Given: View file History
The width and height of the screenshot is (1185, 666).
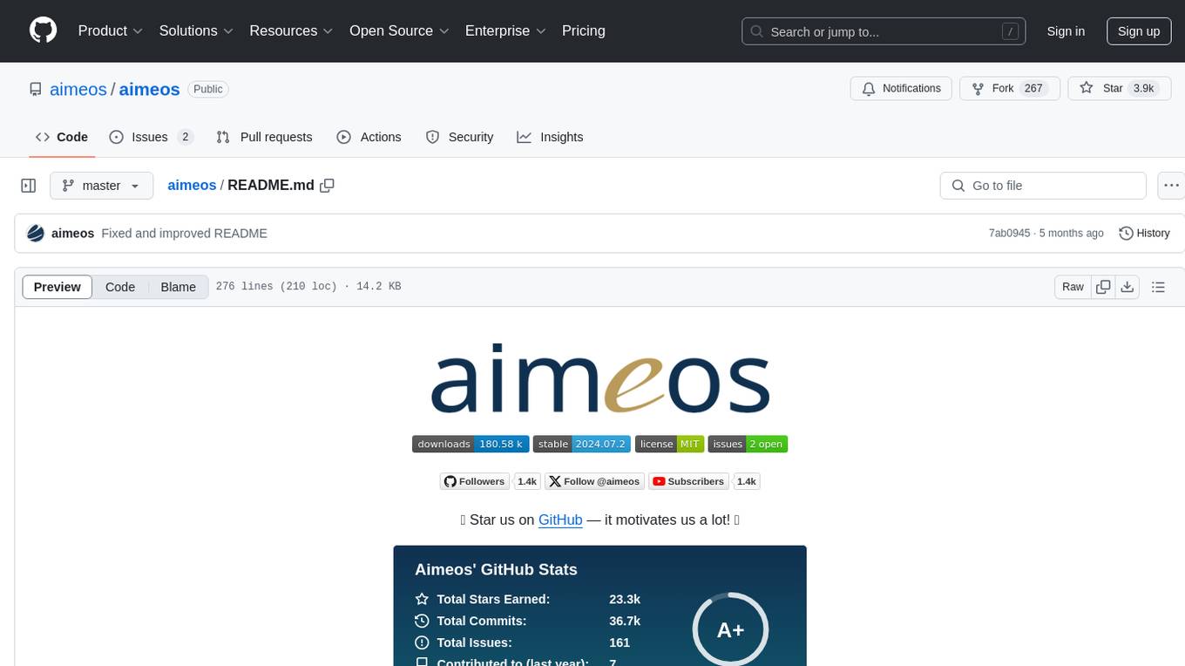Looking at the screenshot, I should click(x=1144, y=234).
